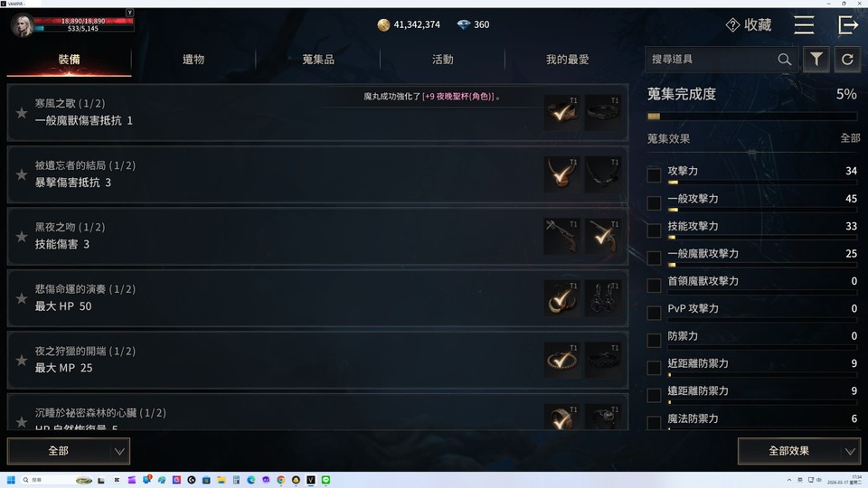The height and width of the screenshot is (488, 868).
Task: Click the 全部 link beside 蒐集效果
Action: (x=850, y=138)
